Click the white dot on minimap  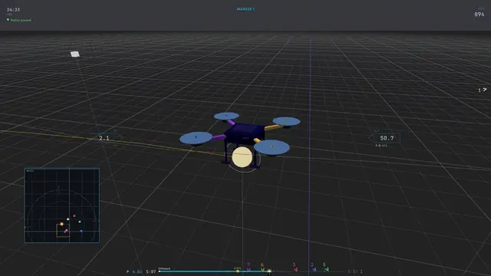pyautogui.click(x=68, y=219)
